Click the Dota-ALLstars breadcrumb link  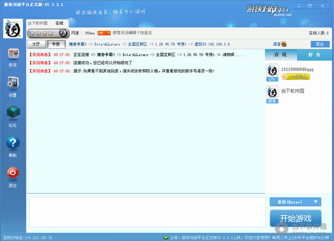(107, 45)
